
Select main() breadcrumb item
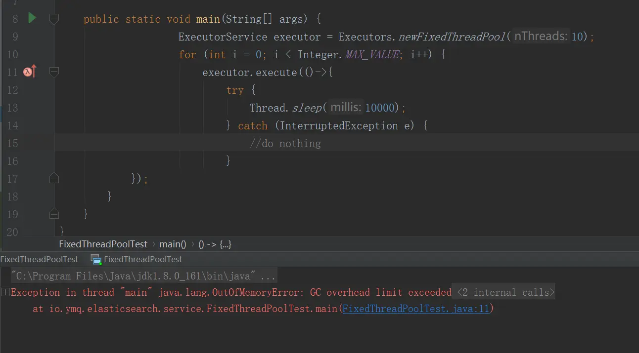pos(173,244)
